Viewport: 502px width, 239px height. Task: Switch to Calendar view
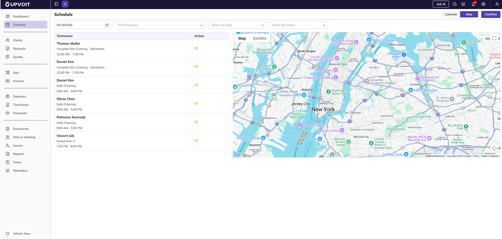(451, 14)
